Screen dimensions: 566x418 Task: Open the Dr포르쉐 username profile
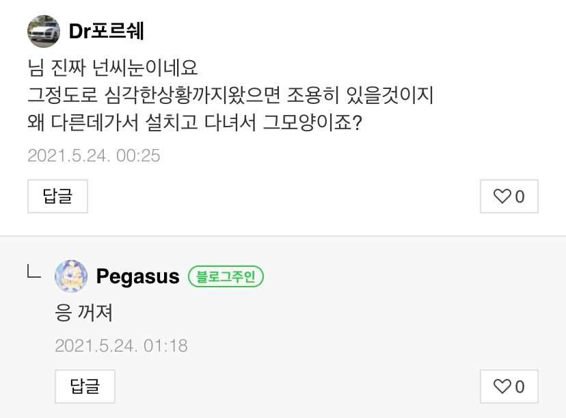106,31
